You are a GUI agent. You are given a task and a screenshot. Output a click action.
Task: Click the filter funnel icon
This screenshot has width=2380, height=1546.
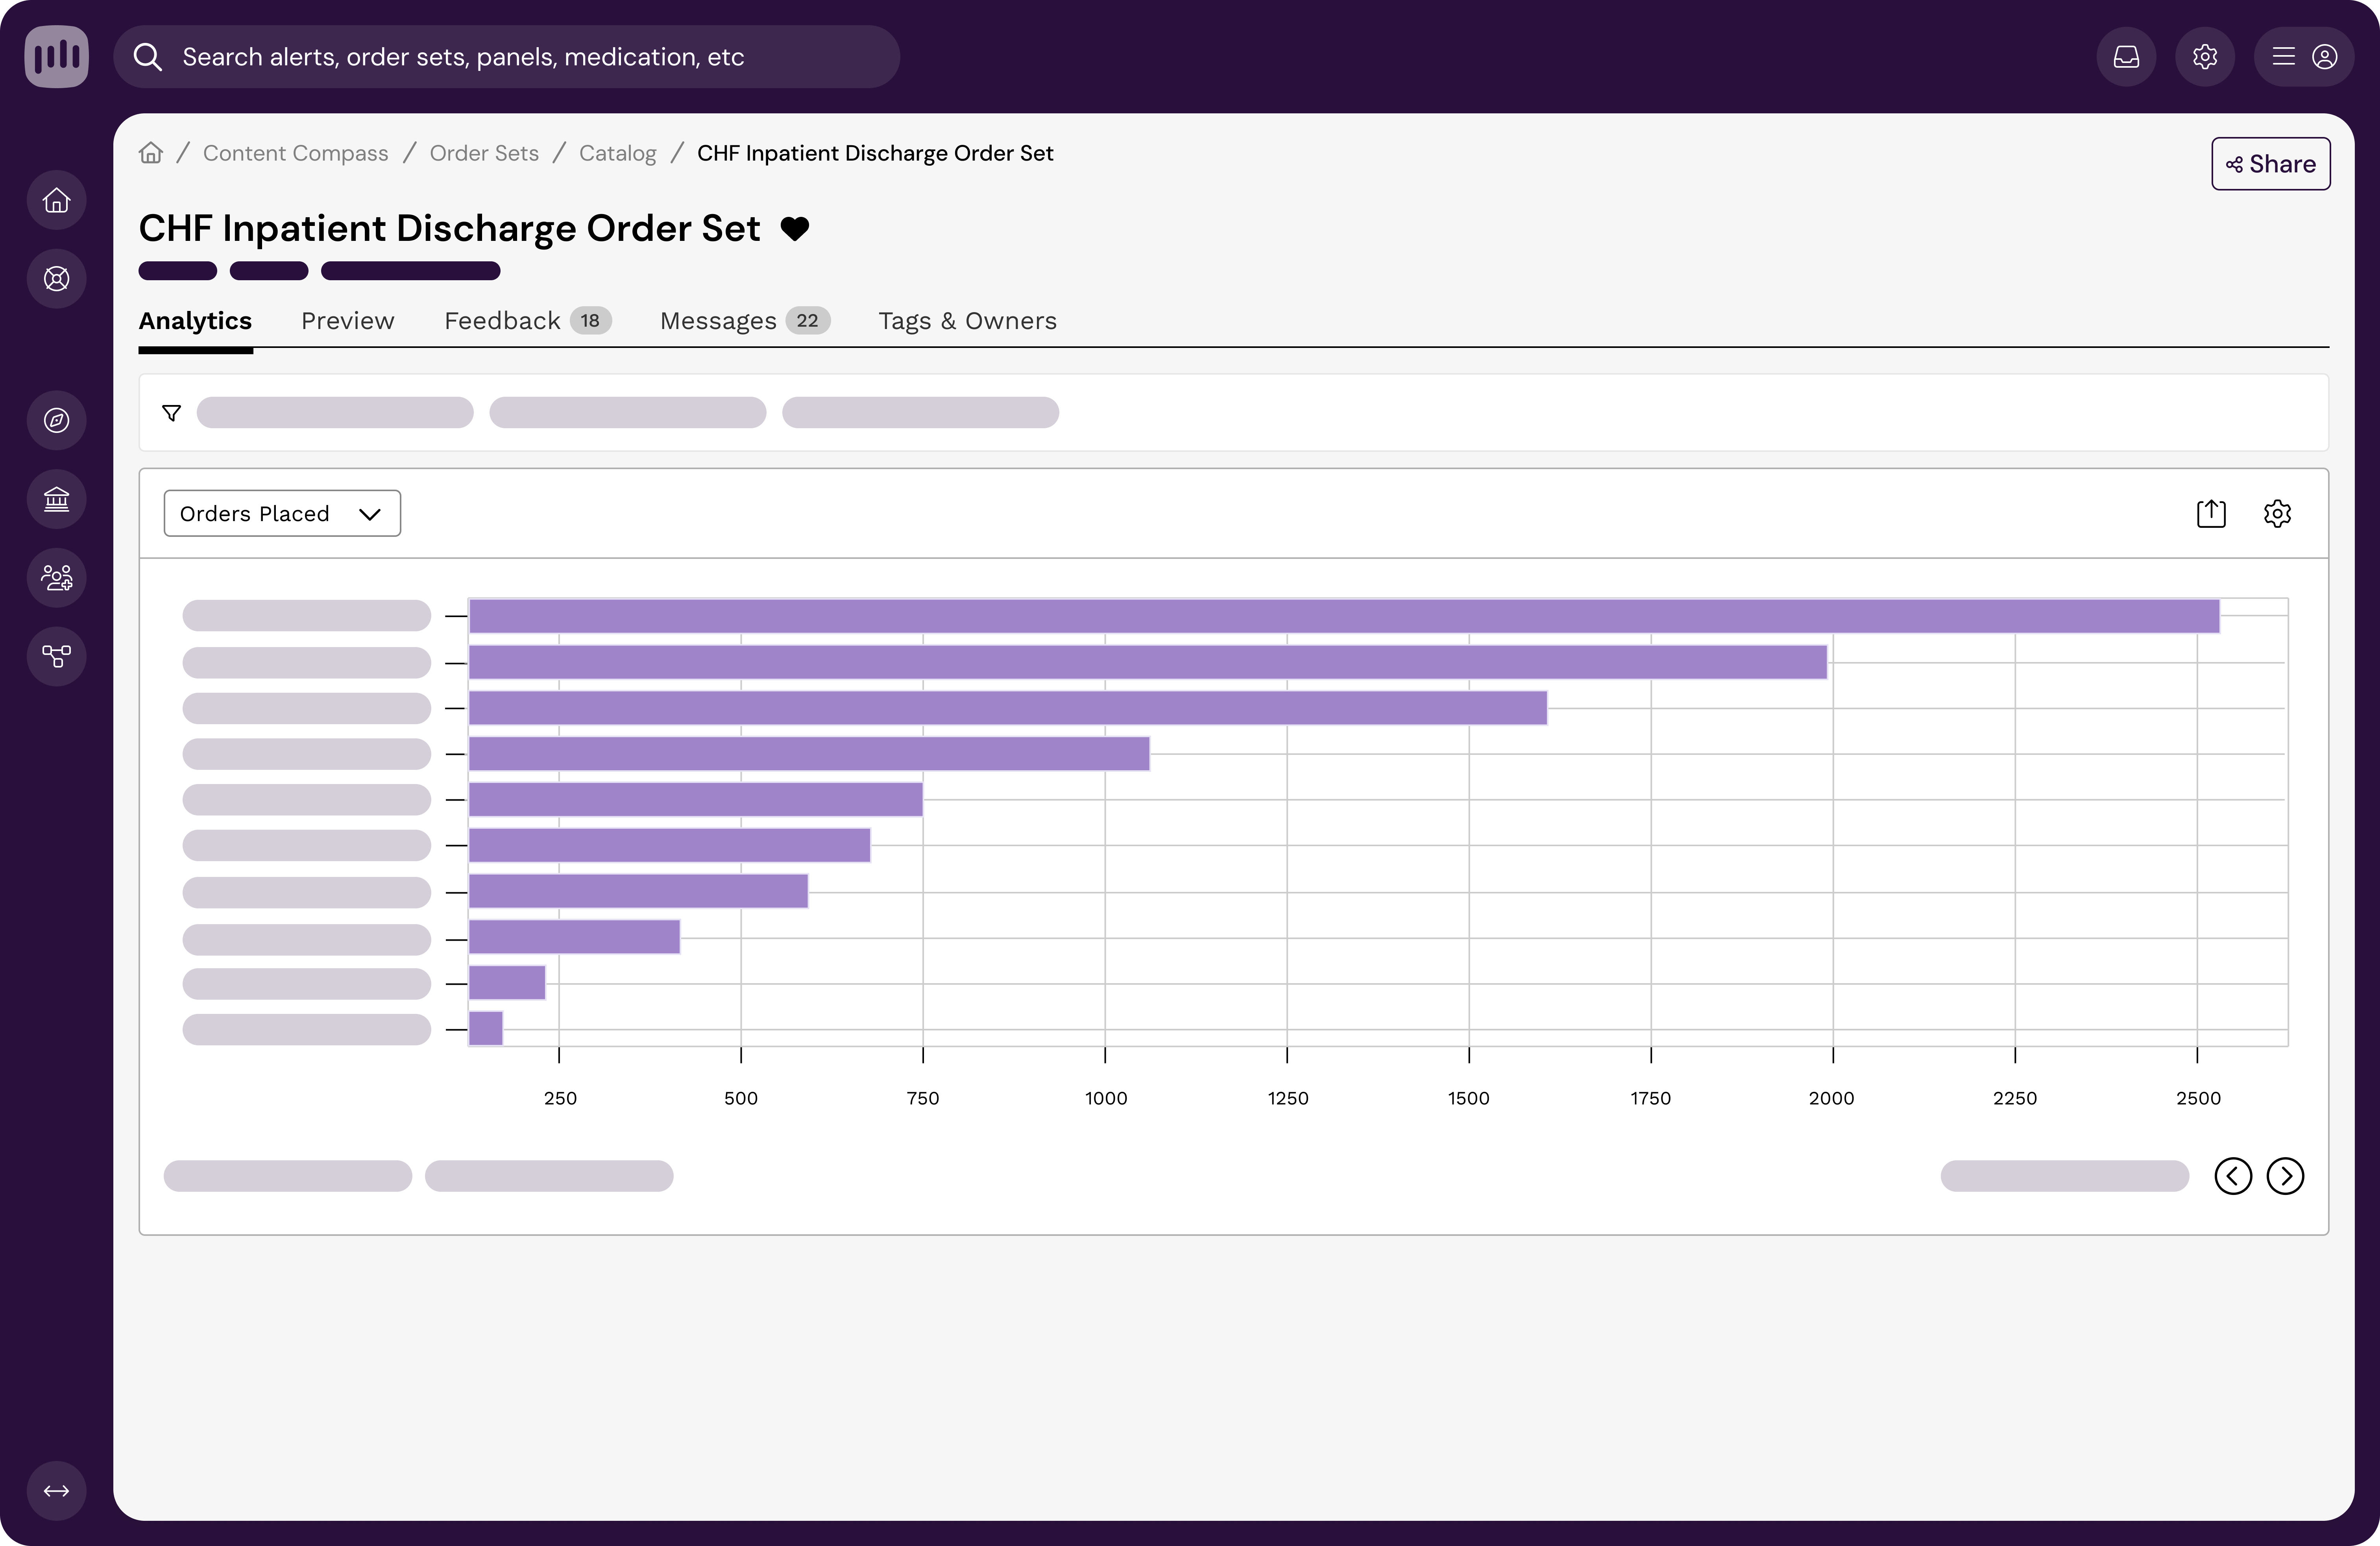pyautogui.click(x=172, y=413)
